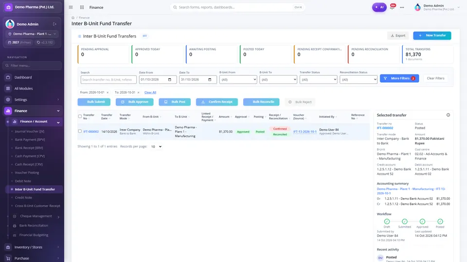Click the Clear All filters link
This screenshot has width=467, height=262.
150,92
